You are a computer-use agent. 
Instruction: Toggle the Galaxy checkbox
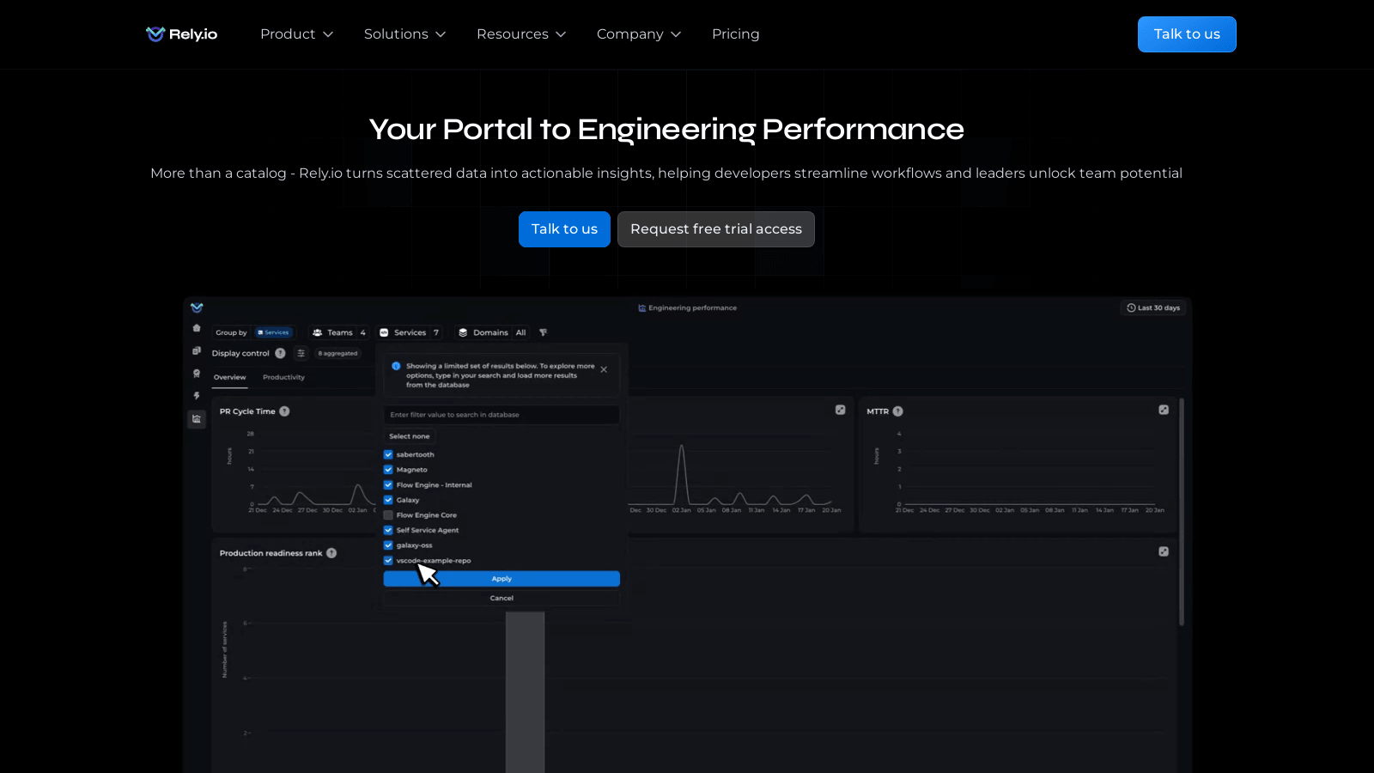[x=388, y=500]
